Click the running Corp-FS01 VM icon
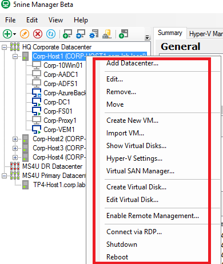The width and height of the screenshot is (223, 264). click(x=37, y=111)
